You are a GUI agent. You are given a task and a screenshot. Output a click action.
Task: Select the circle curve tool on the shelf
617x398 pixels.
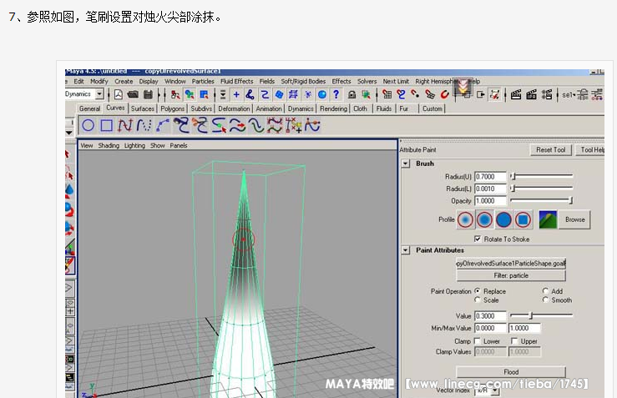tap(88, 126)
